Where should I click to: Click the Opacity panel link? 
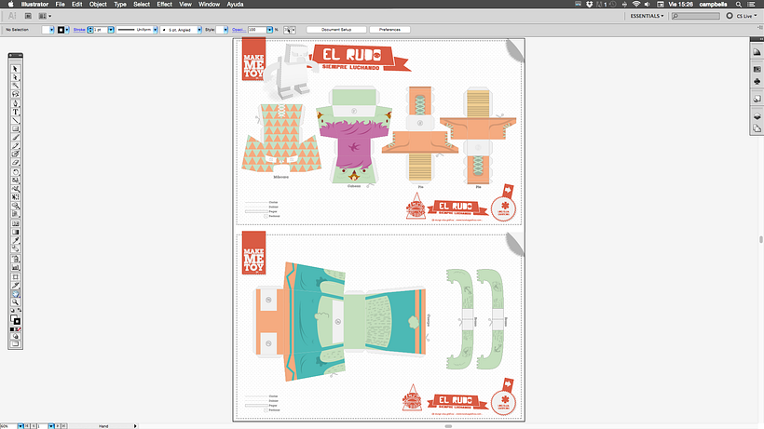pyautogui.click(x=239, y=30)
